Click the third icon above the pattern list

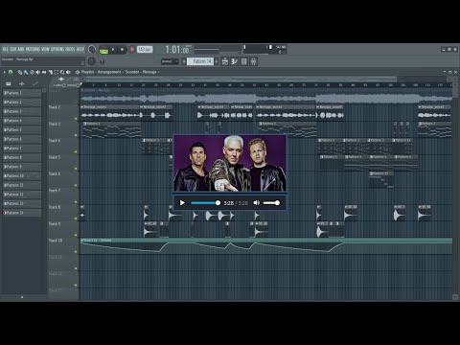(x=35, y=83)
